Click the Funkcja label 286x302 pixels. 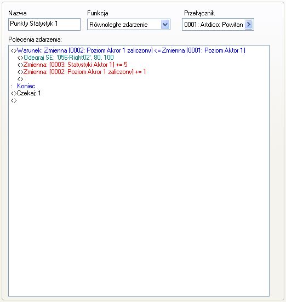click(x=98, y=13)
